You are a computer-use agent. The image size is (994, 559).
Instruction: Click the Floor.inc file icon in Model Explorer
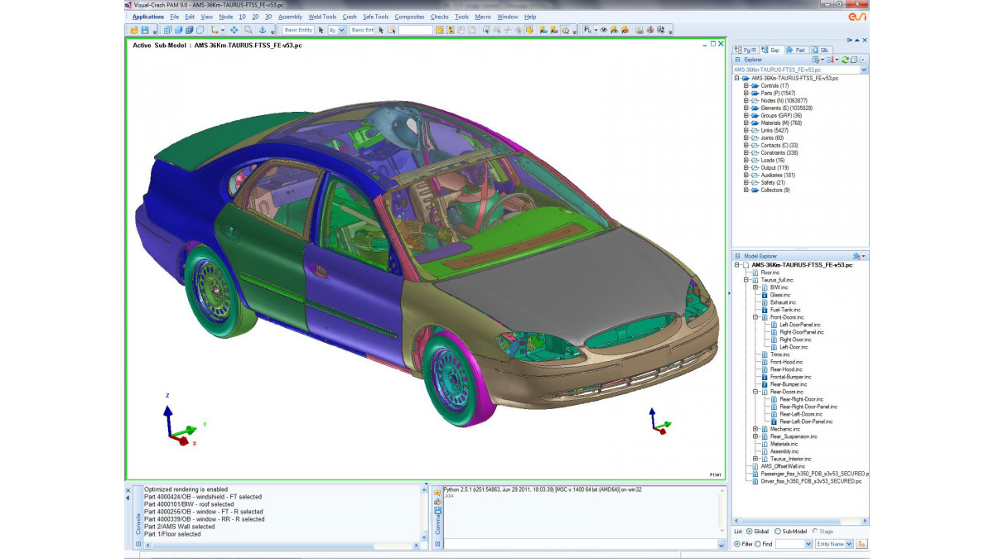point(754,272)
